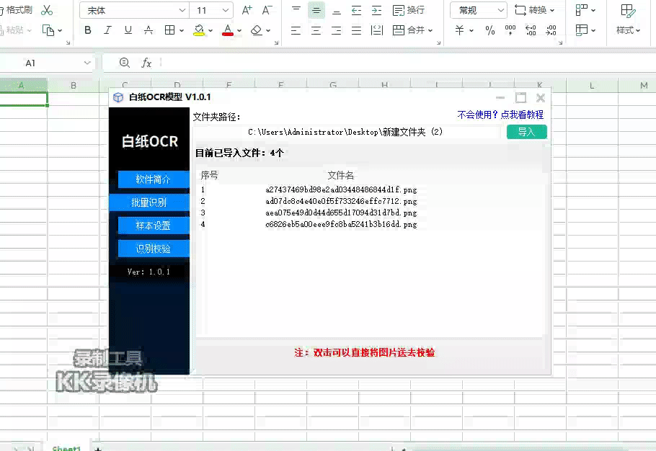This screenshot has width=656, height=451.
Task: Increase font size with A+ icon
Action: click(247, 10)
